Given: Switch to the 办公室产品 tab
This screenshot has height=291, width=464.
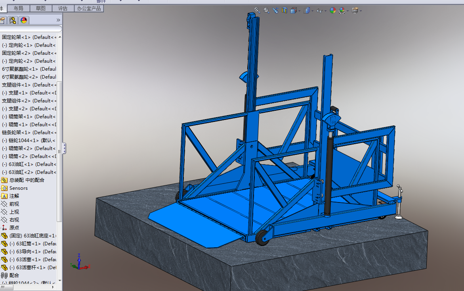Looking at the screenshot, I should pos(89,8).
